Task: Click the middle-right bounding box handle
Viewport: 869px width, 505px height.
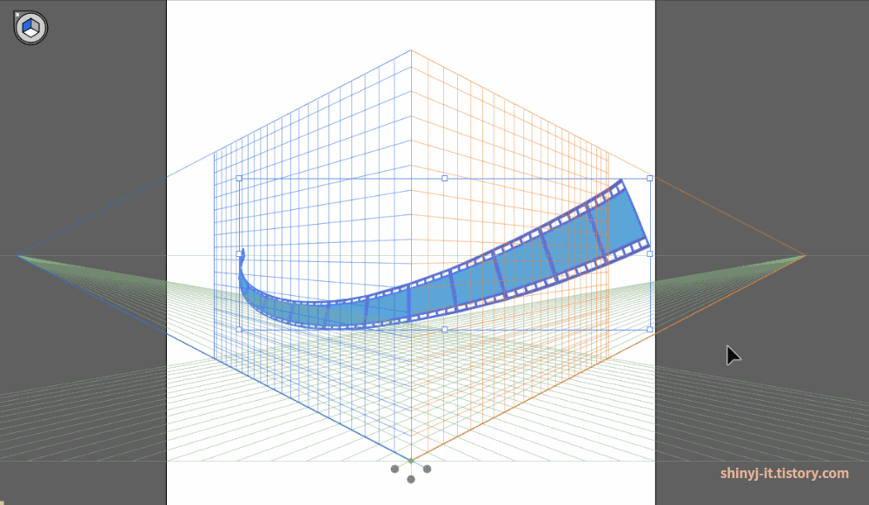Action: pyautogui.click(x=649, y=254)
